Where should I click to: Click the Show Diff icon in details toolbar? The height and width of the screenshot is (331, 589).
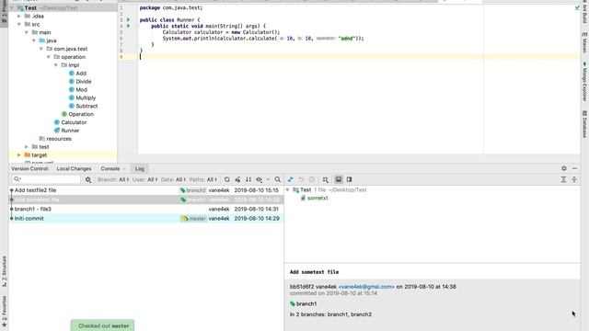(291, 180)
